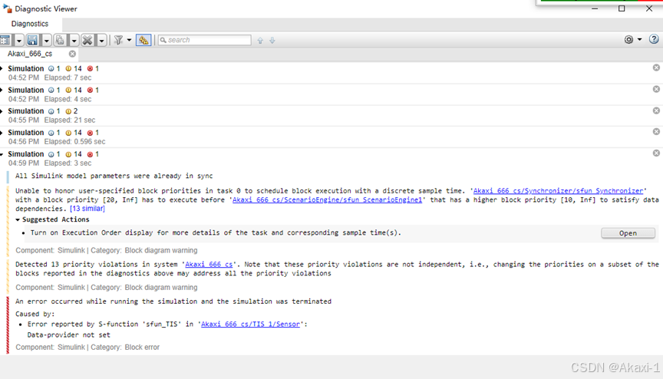Dismiss the Simulation entry elapsed 0.596 sec
The height and width of the screenshot is (379, 663).
656,131
